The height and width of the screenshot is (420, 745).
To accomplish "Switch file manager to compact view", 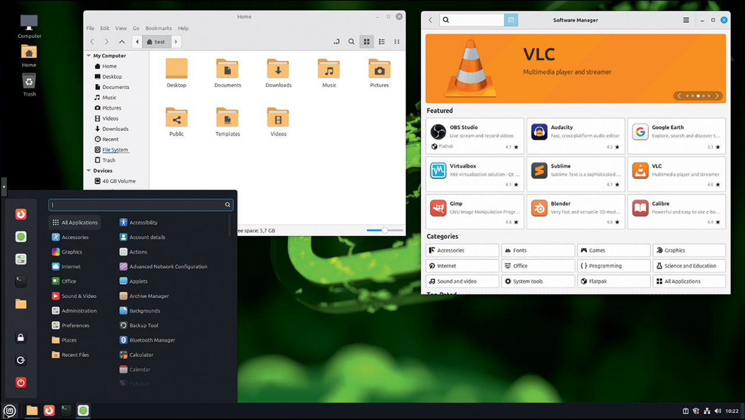I will point(397,42).
